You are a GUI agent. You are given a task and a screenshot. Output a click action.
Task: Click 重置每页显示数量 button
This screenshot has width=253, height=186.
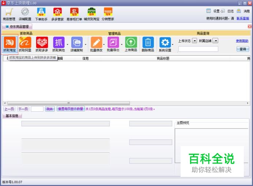click(x=71, y=109)
